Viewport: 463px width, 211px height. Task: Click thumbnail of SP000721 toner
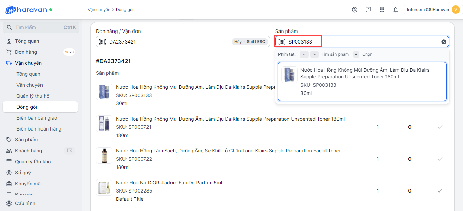104,124
